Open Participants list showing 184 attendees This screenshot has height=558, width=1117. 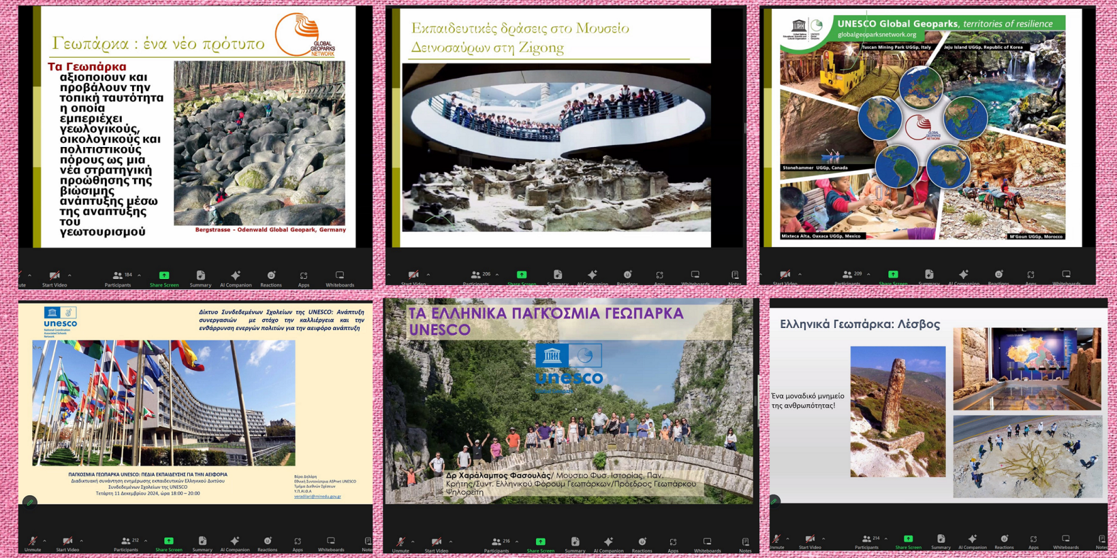point(119,278)
